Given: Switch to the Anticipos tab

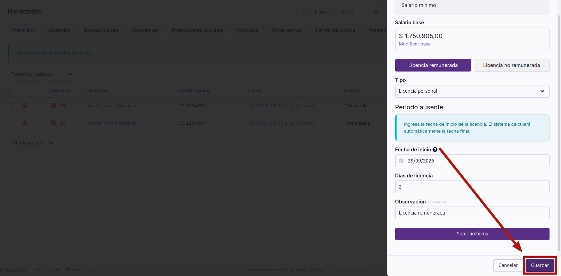Looking at the screenshot, I should (247, 30).
